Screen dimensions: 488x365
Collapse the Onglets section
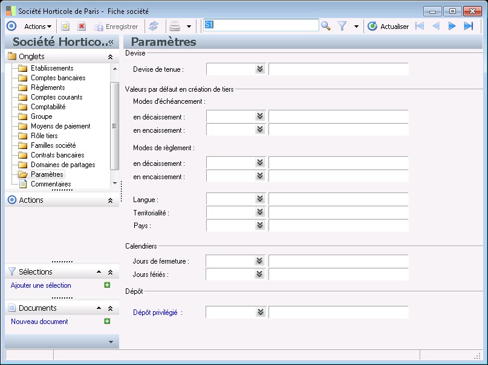point(110,57)
